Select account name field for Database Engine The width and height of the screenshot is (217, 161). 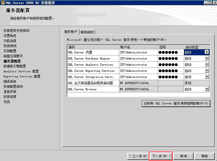tap(139, 58)
